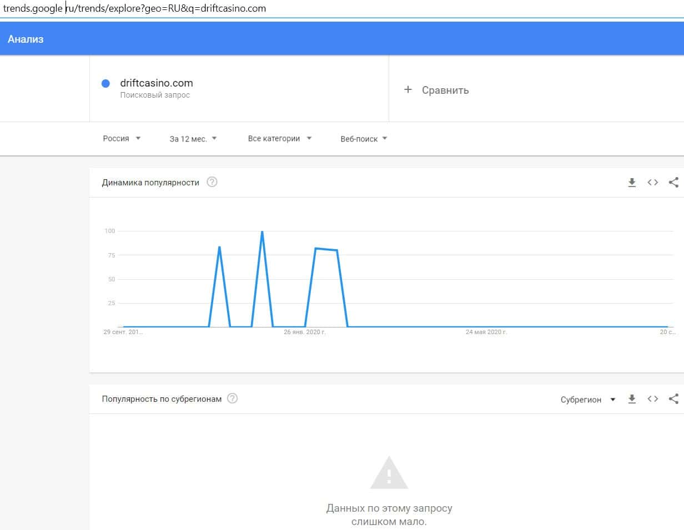Image resolution: width=684 pixels, height=530 pixels.
Task: Click the plus icon beside Сравнить
Action: point(408,89)
